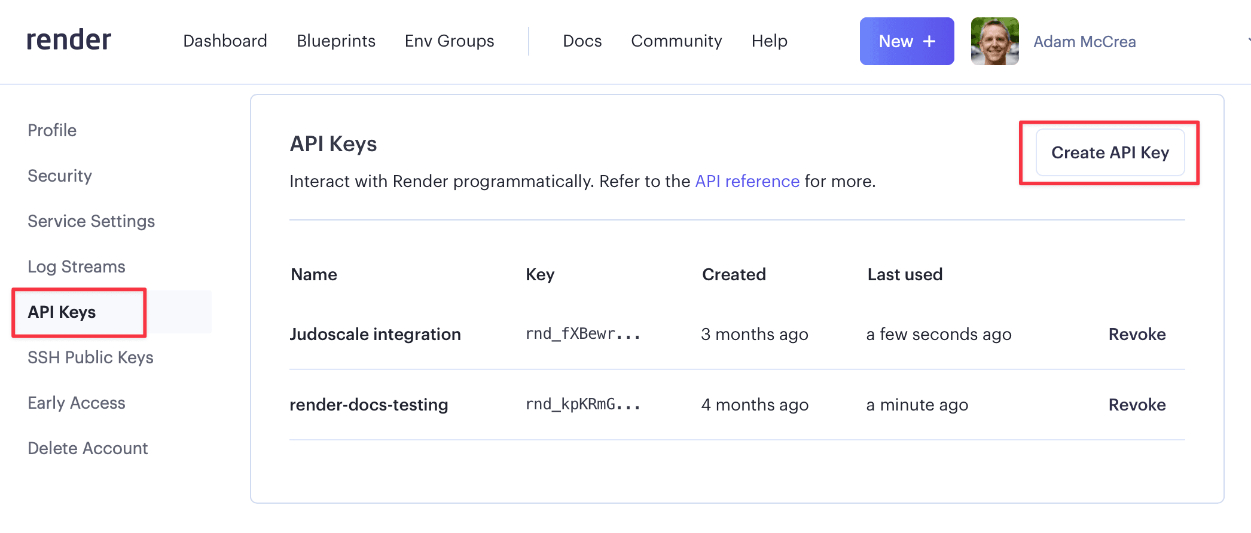
Task: Open Service Settings in the sidebar
Action: (x=91, y=221)
